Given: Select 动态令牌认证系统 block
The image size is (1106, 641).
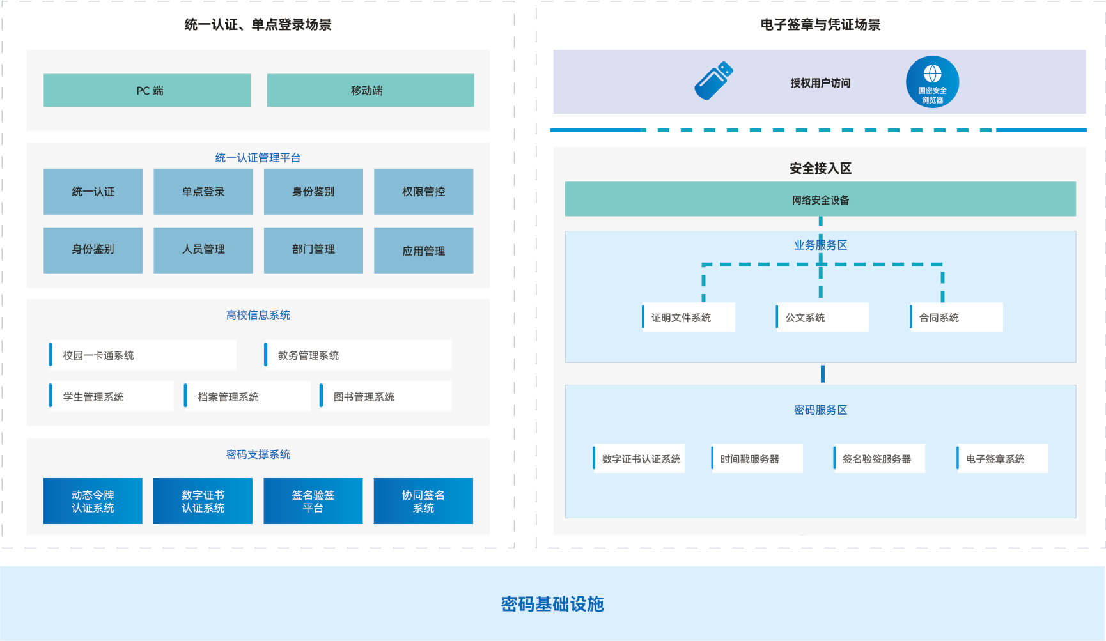Looking at the screenshot, I should [93, 501].
